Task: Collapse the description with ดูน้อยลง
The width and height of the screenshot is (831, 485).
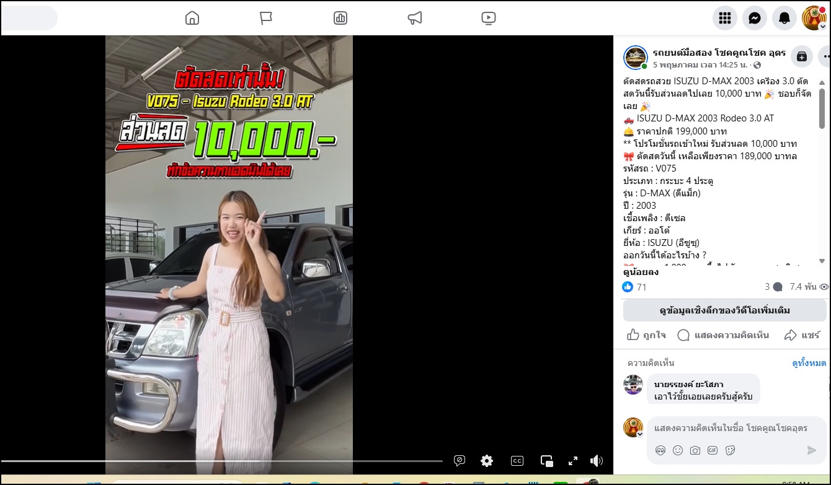Action: (641, 272)
